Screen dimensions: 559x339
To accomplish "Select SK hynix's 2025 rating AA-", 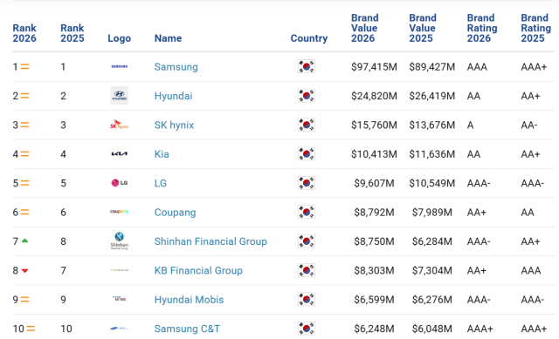I will click(529, 125).
